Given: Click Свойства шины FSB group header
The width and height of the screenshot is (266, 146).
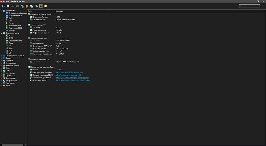Looking at the screenshot, I should click(38, 25).
